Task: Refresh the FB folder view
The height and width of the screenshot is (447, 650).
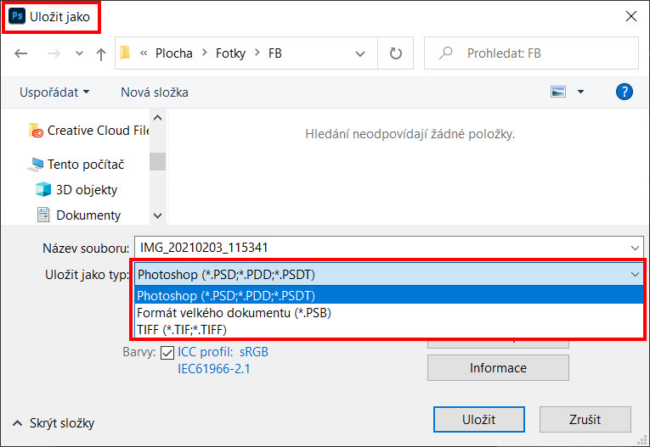Action: pyautogui.click(x=395, y=53)
